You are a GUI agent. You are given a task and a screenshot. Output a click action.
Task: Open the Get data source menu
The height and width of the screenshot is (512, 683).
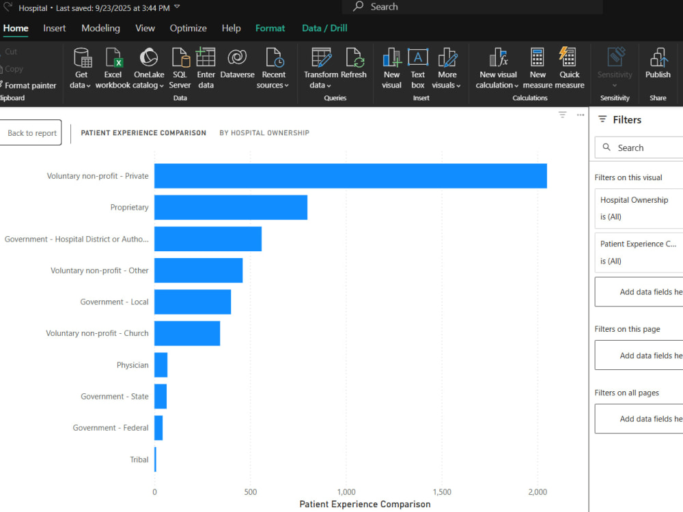pos(81,68)
